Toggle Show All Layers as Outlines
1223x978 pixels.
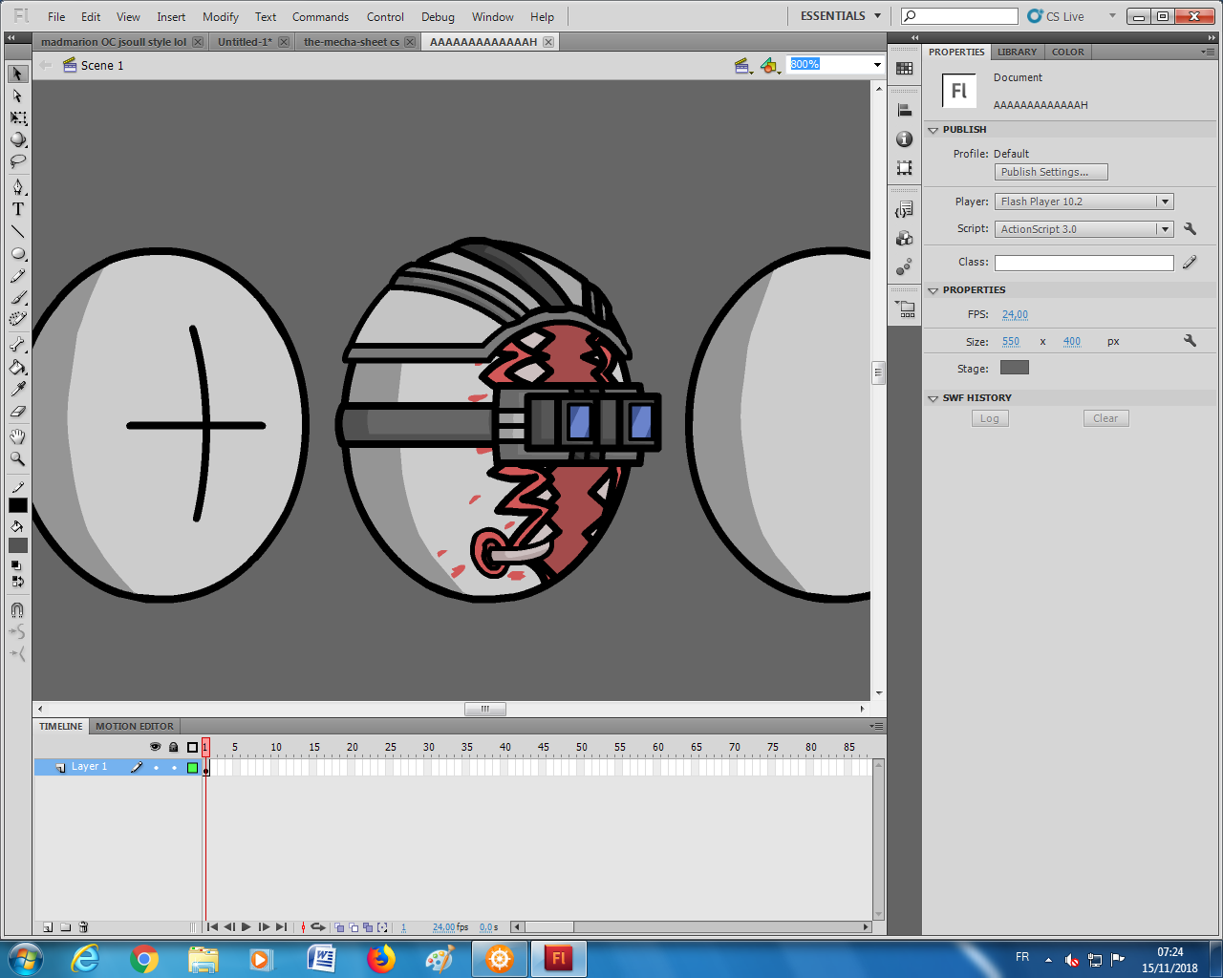click(x=192, y=747)
